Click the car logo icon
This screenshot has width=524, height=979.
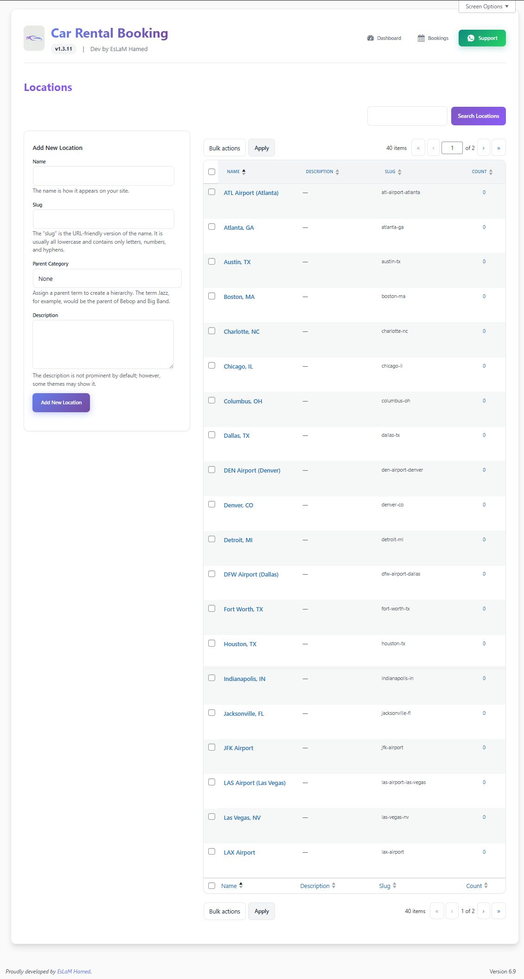tap(34, 38)
